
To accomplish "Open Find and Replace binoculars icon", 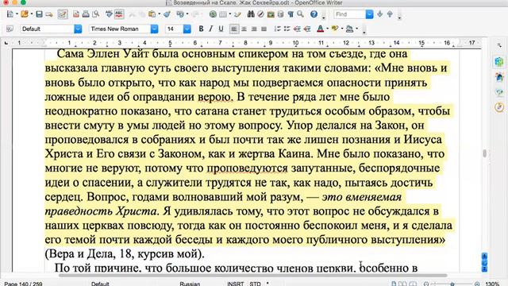I will [x=251, y=14].
